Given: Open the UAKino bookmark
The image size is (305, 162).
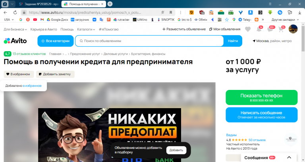Looking at the screenshot, I should [x=140, y=19].
